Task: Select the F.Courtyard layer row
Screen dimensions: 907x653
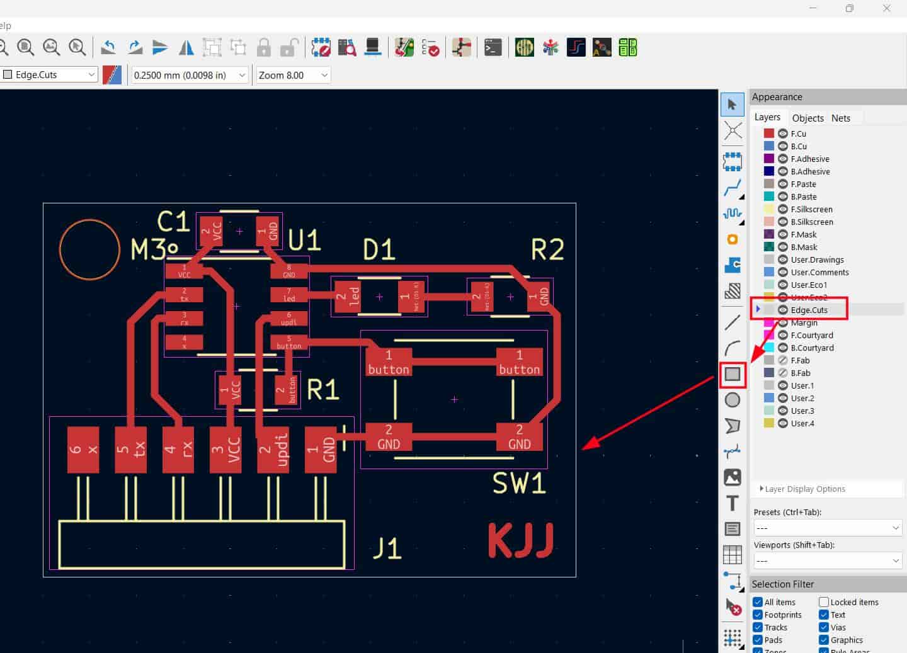Action: tap(828, 335)
